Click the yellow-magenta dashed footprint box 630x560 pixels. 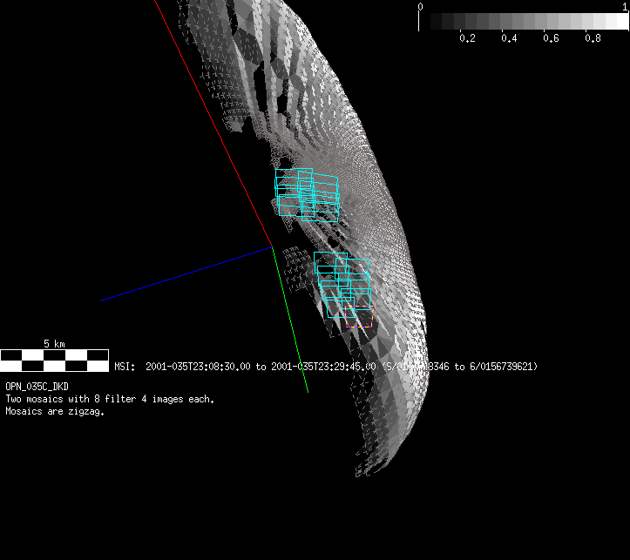click(x=360, y=317)
